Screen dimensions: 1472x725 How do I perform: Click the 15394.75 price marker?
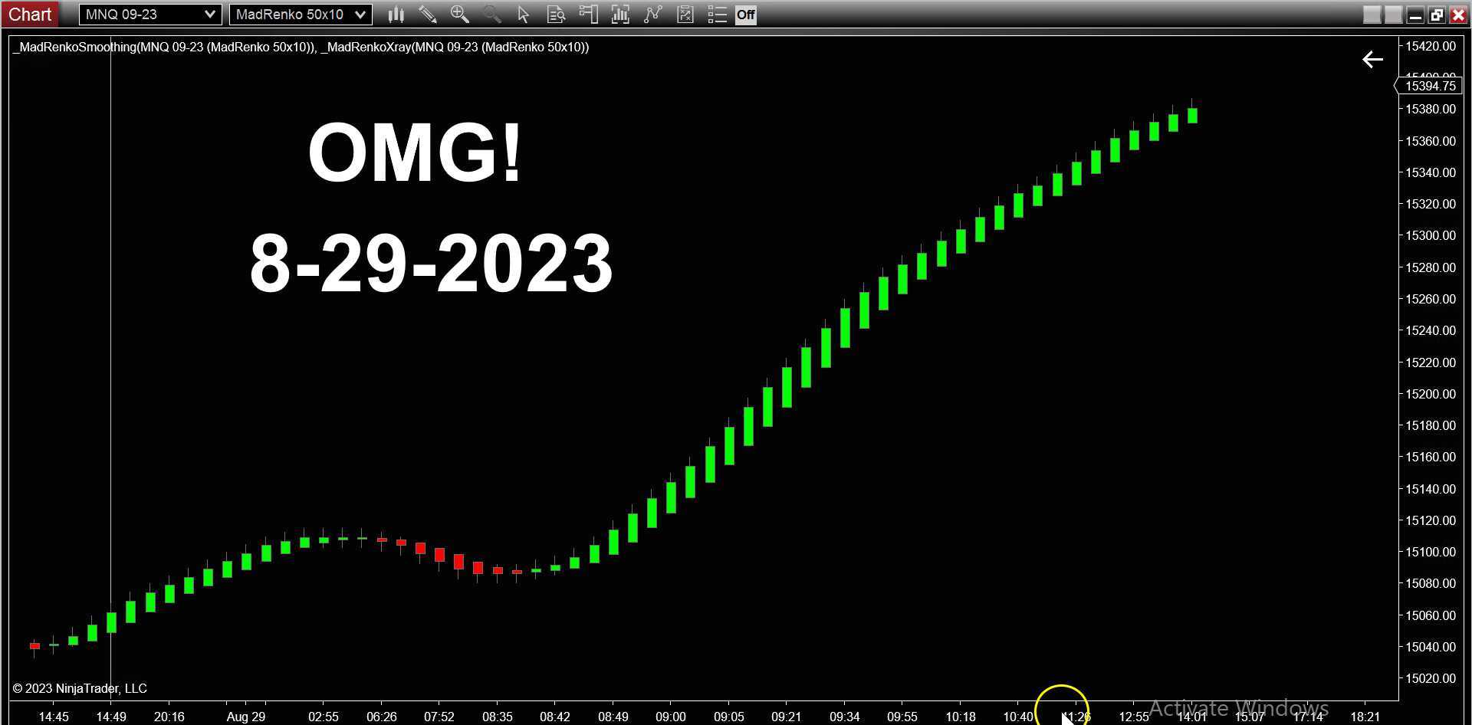tap(1430, 86)
